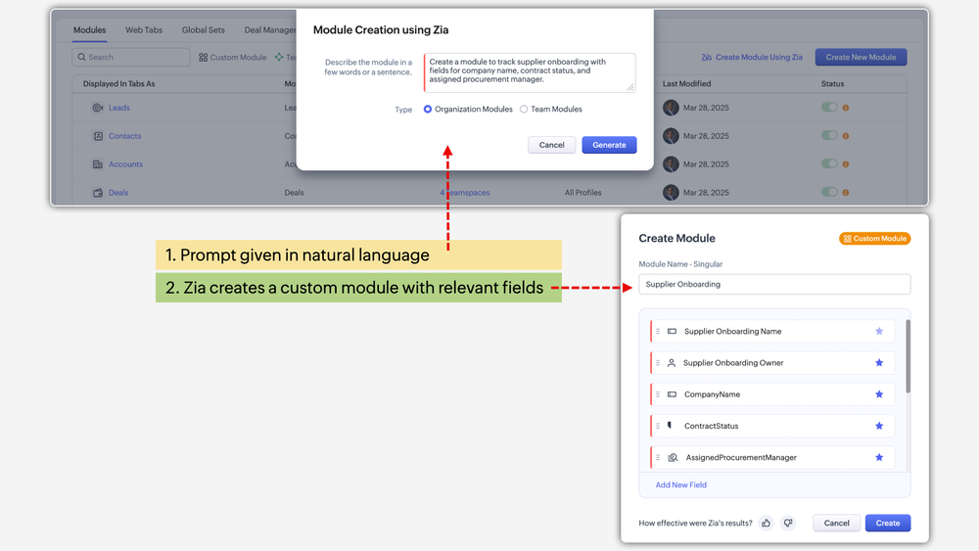Star the Supplier Onboarding Name field
This screenshot has height=551, width=979.
click(879, 332)
